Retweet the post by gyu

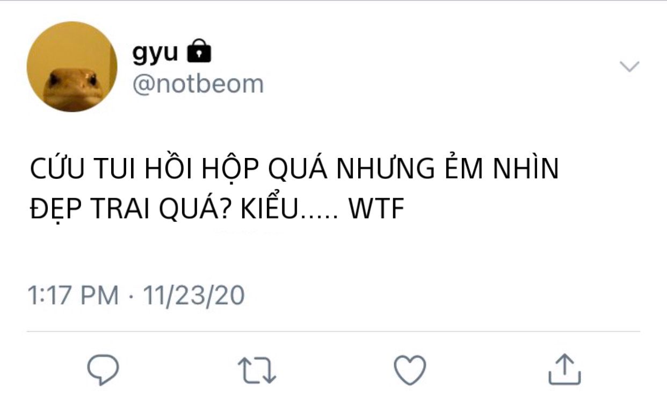coord(257,371)
